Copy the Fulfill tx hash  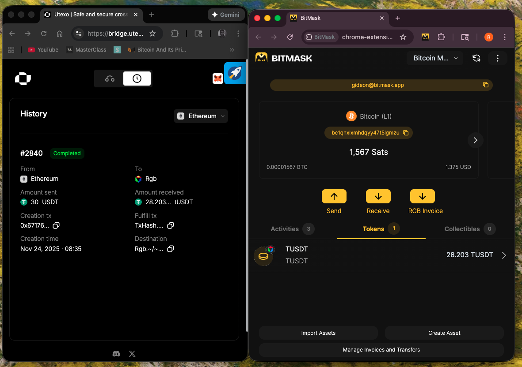tap(171, 225)
